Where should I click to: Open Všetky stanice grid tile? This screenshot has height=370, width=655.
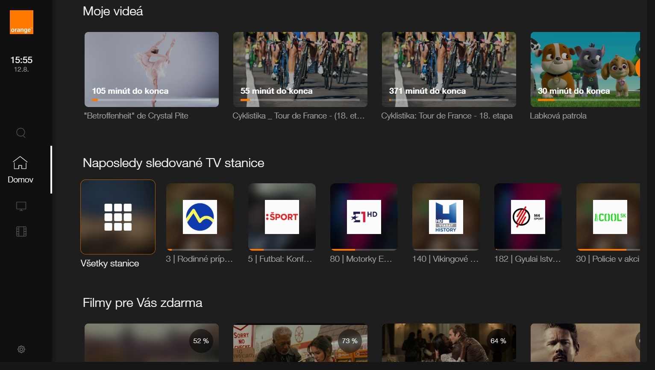click(118, 217)
